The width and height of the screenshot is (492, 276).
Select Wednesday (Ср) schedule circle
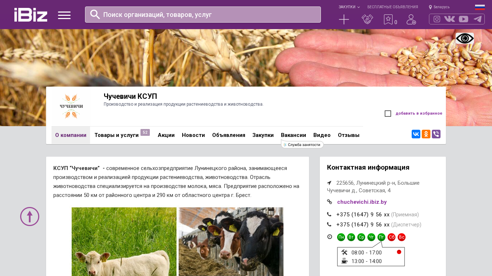click(x=361, y=237)
